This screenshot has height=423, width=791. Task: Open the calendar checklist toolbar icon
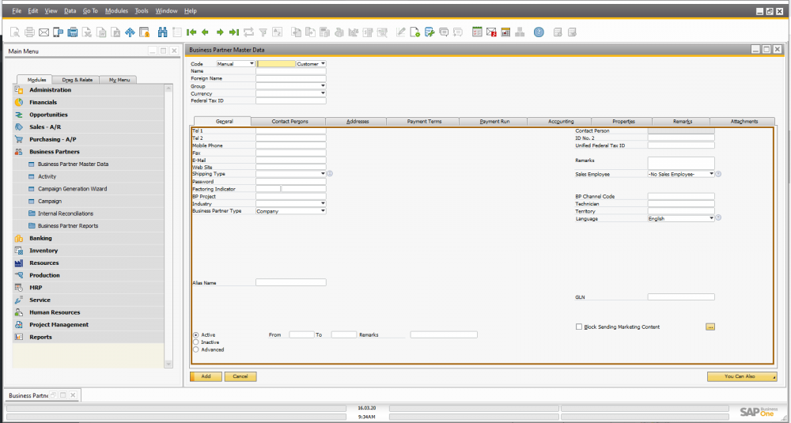pos(477,32)
